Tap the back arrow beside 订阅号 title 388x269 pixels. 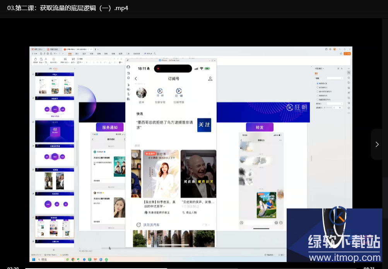136,79
